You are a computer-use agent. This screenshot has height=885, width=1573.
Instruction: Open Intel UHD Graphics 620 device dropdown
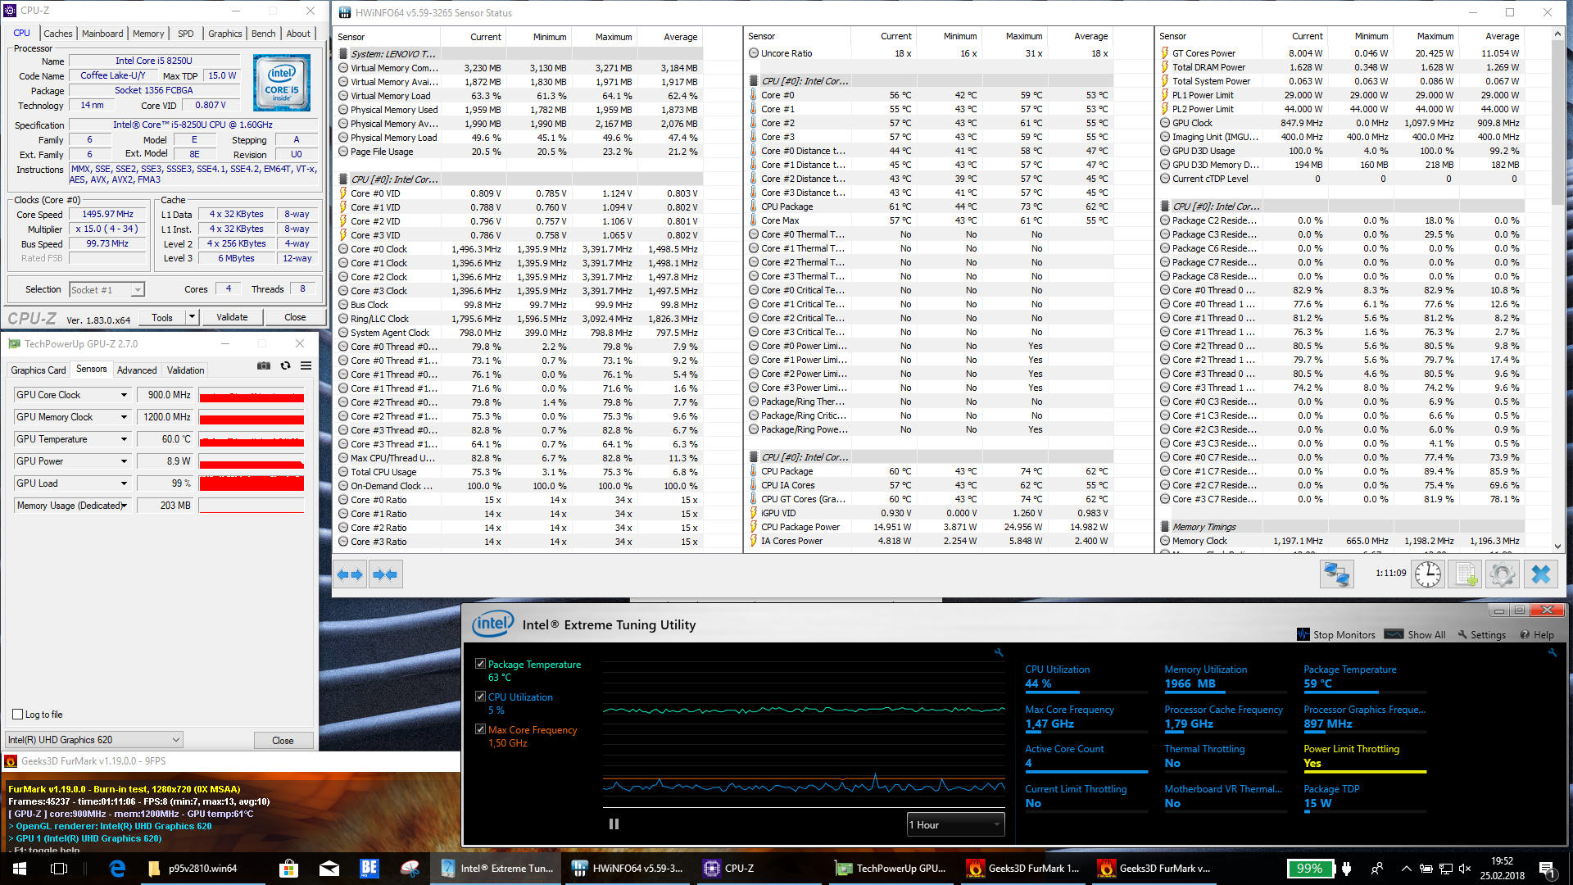tap(94, 740)
